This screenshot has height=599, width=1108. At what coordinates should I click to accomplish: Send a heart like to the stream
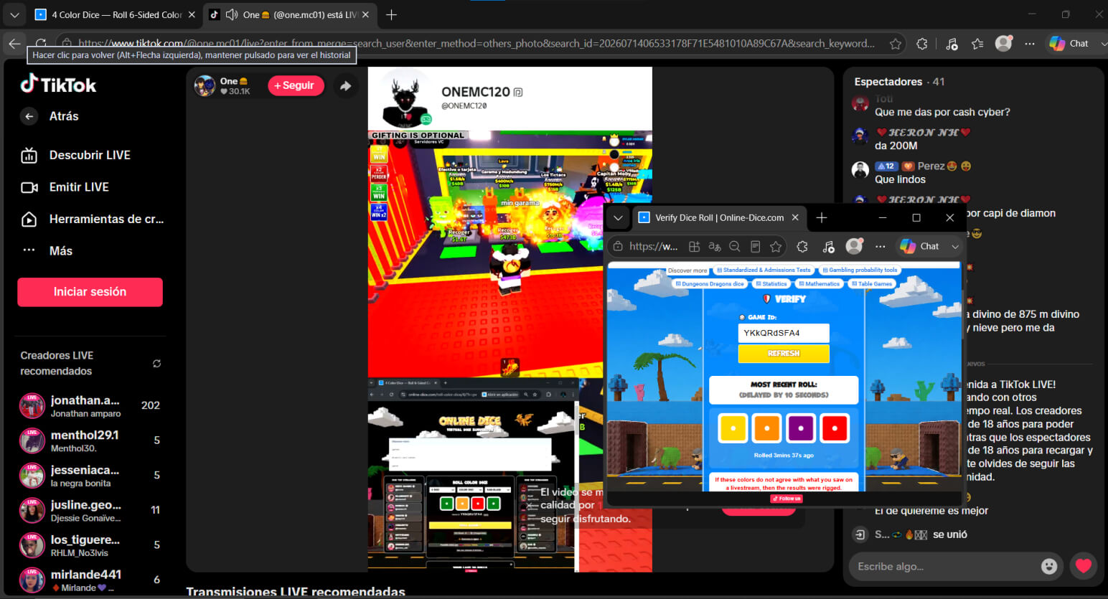click(x=1084, y=566)
